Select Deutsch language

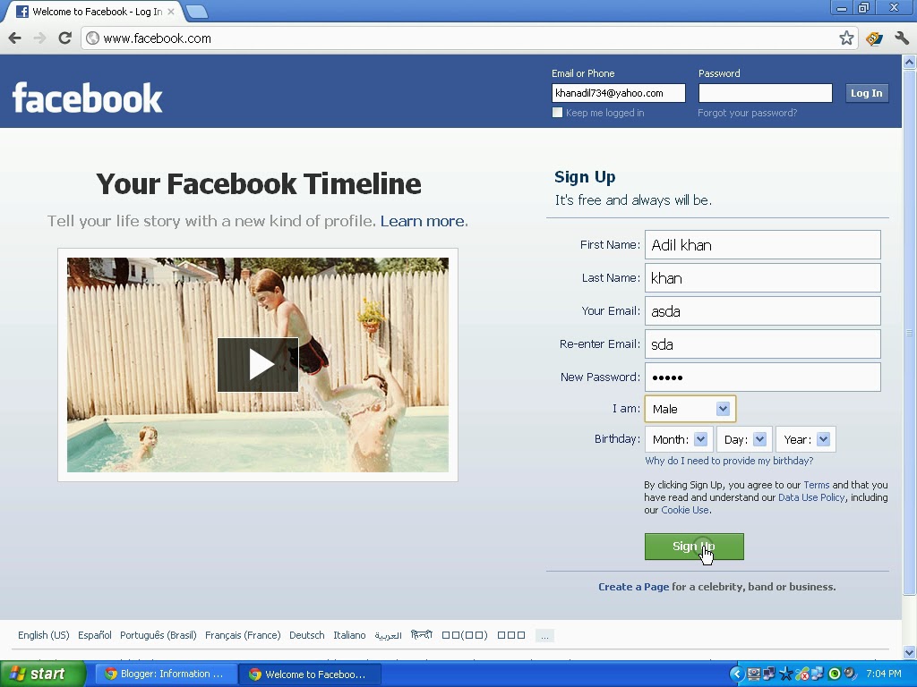(306, 635)
